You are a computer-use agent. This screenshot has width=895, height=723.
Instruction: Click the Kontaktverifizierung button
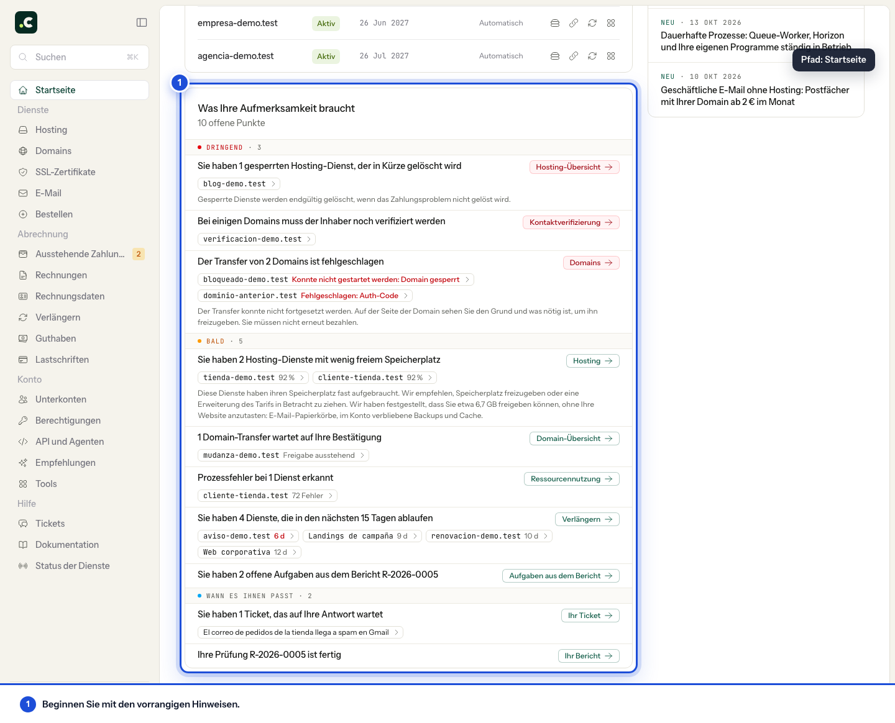pyautogui.click(x=571, y=222)
